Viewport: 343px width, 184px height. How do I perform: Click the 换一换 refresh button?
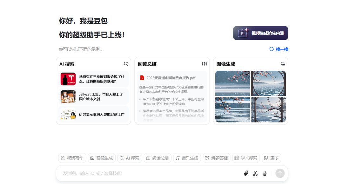coord(279,49)
